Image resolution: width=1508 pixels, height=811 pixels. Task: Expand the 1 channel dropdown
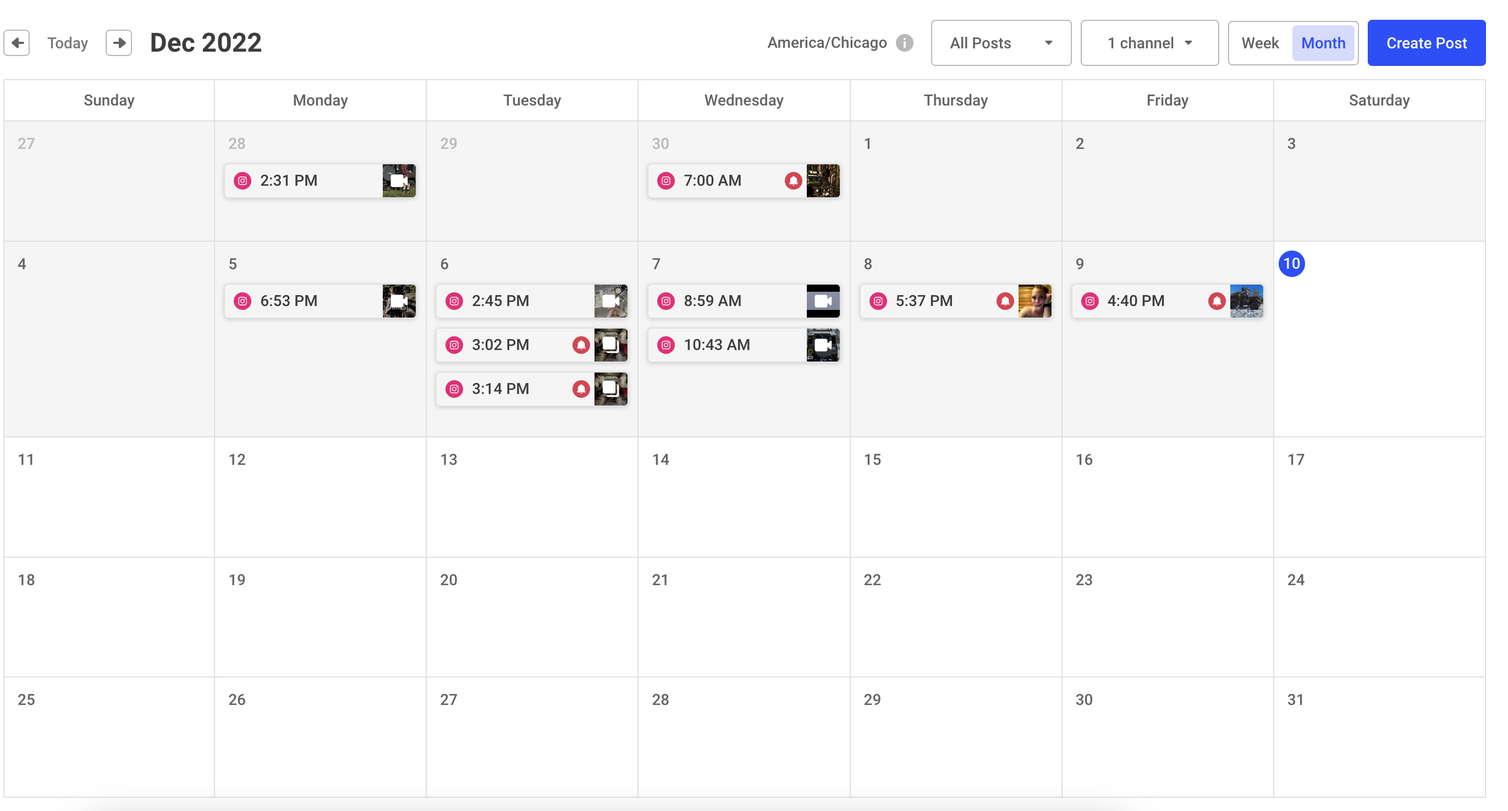[x=1149, y=43]
